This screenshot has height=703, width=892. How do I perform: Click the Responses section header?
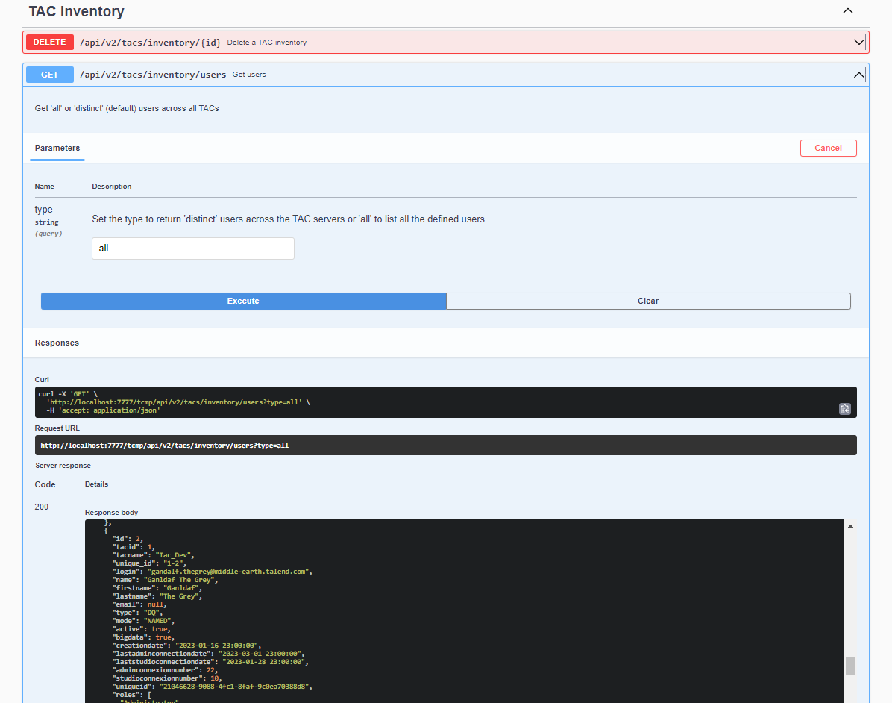[x=57, y=343]
